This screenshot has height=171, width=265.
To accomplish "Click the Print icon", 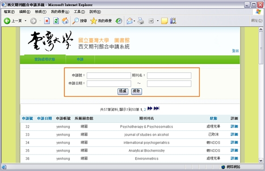I will (141, 21).
